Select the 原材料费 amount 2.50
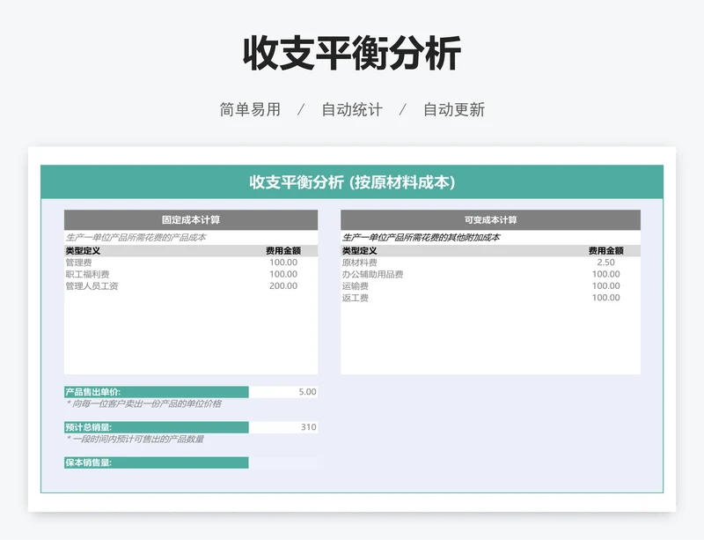Image resolution: width=704 pixels, height=540 pixels. tap(605, 263)
